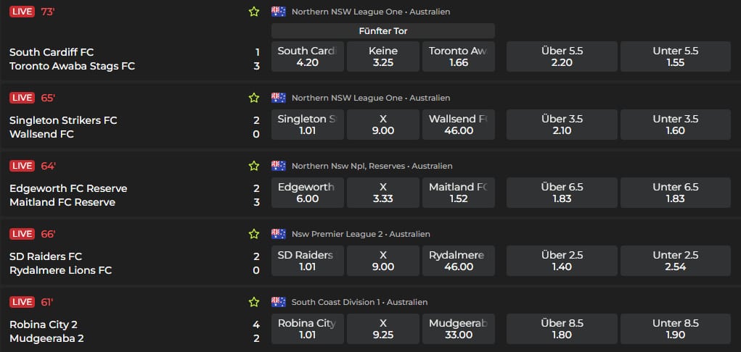Favorite the South Cardiff FC match star

pos(254,12)
